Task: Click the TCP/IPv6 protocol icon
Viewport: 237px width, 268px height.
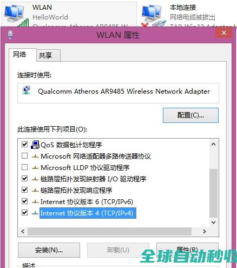Action: coord(35,202)
